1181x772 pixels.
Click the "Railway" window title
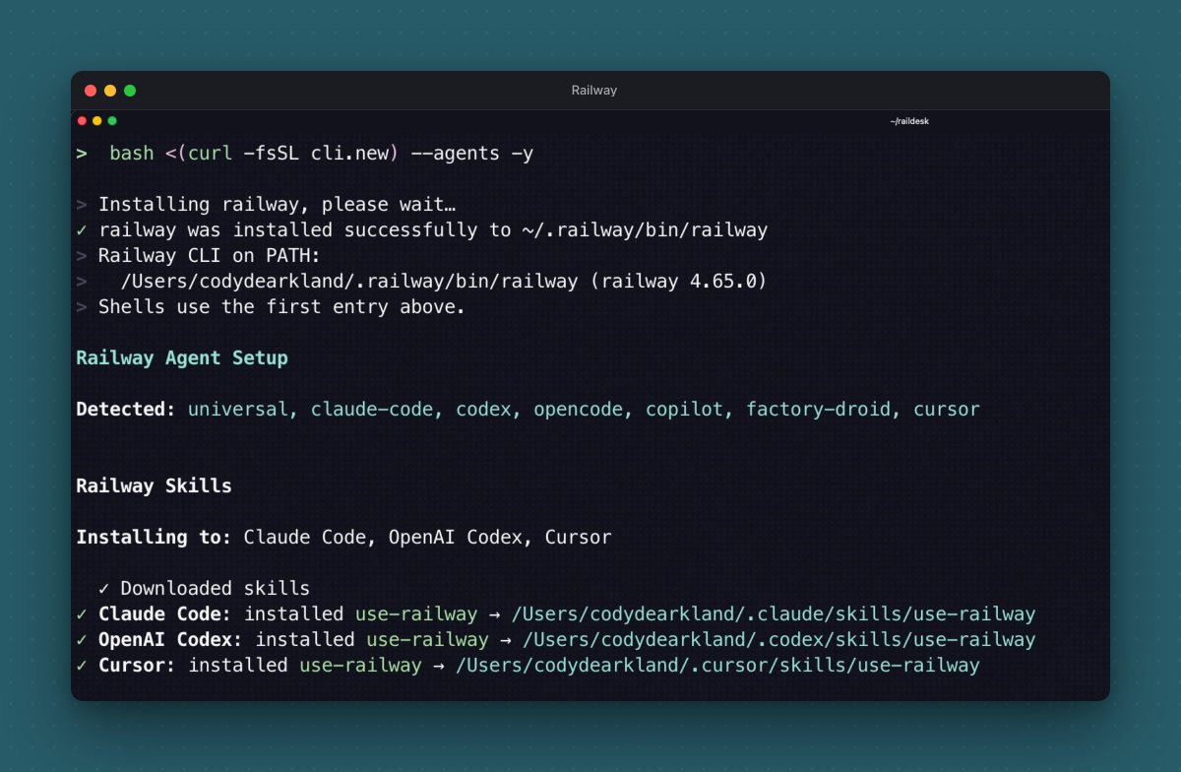(593, 91)
